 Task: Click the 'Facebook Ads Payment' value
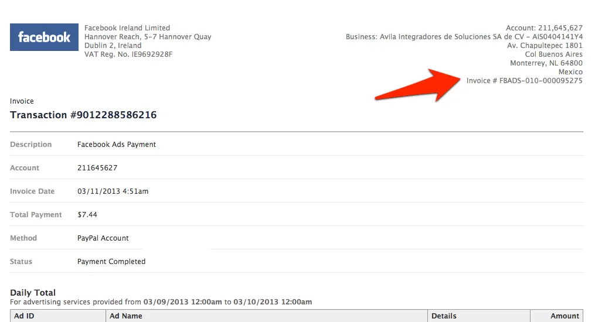point(117,145)
